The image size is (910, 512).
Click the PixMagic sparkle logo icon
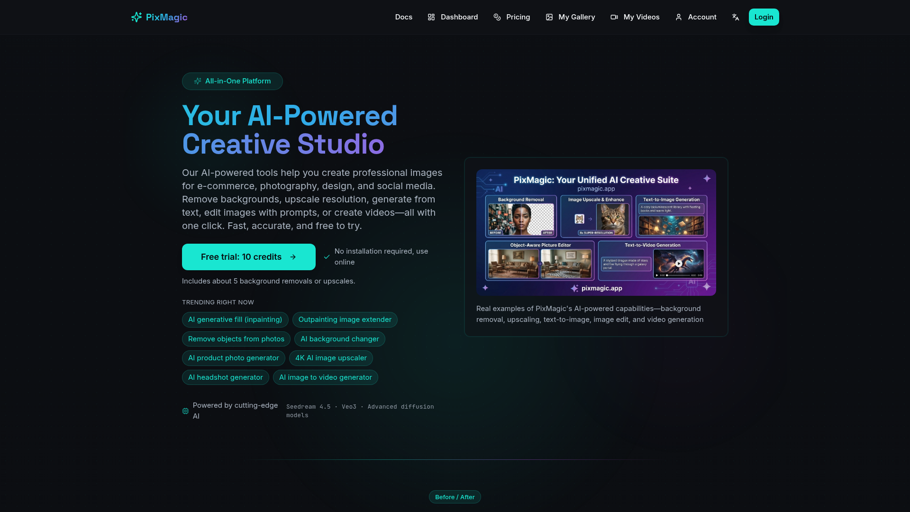pos(136,17)
